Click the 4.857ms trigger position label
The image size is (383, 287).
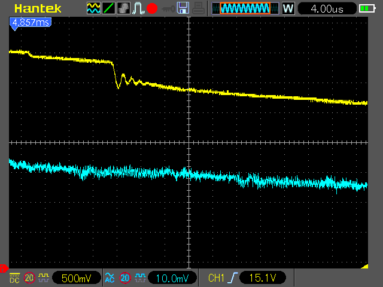click(31, 23)
